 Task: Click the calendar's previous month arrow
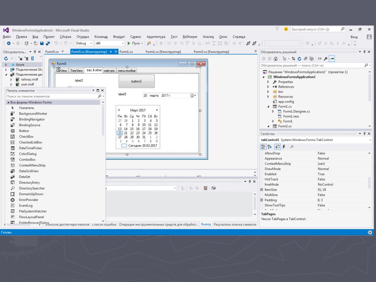(119, 110)
